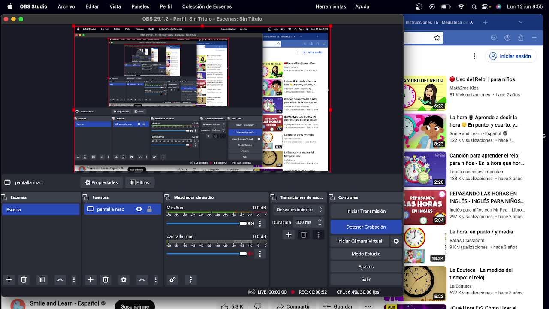Open advanced audio properties gears icon
The width and height of the screenshot is (549, 309).
click(172, 279)
